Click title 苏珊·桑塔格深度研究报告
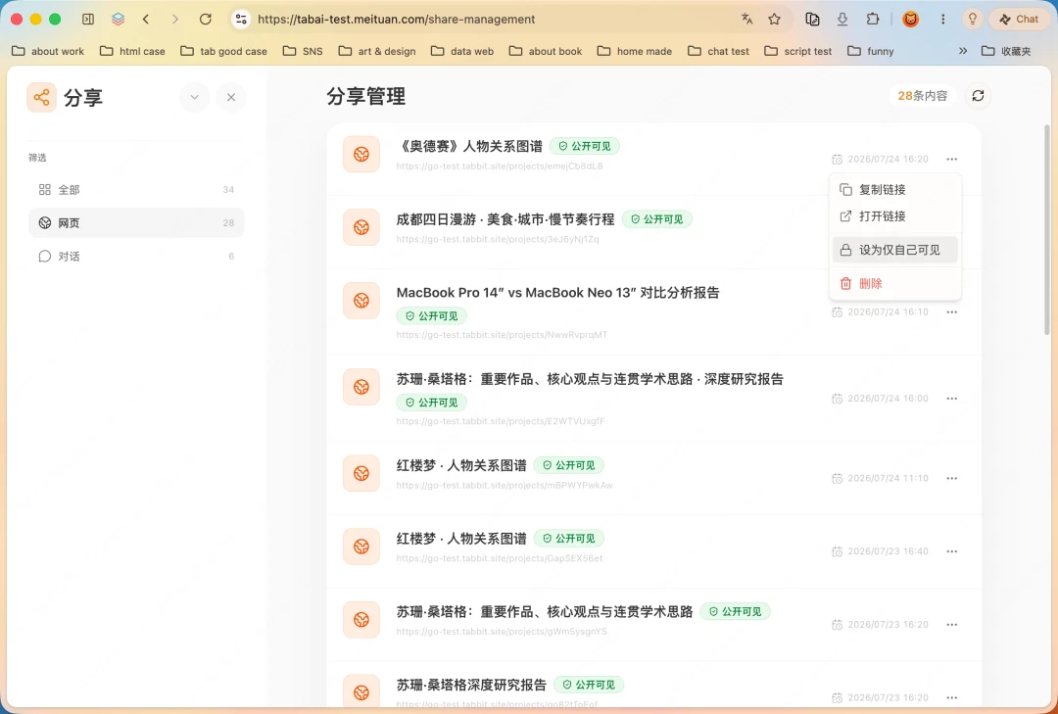Viewport: 1058px width, 714px height. coord(471,685)
